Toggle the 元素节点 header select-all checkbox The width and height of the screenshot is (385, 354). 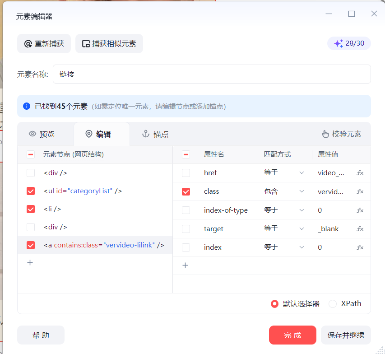pos(31,154)
